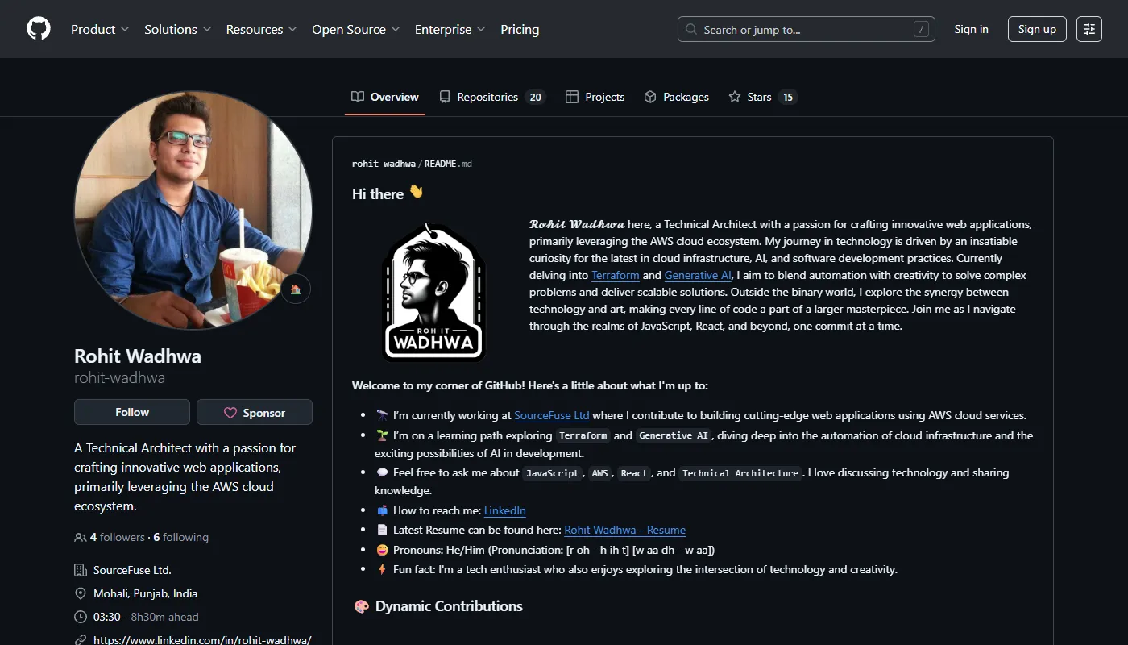Click the "Dynamic Contributions" heading
Image resolution: width=1128 pixels, height=645 pixels.
[x=449, y=606]
